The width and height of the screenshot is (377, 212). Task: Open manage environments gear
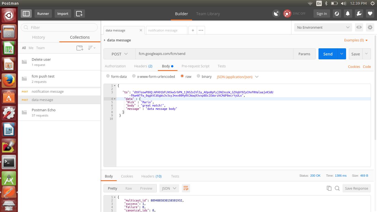(x=370, y=27)
